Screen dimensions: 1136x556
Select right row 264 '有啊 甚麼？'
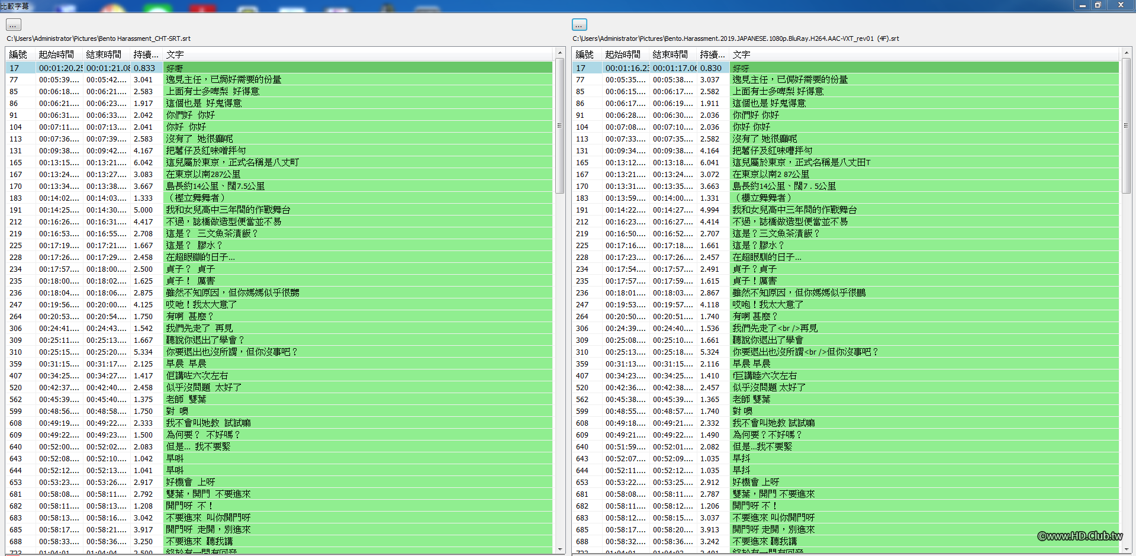845,316
